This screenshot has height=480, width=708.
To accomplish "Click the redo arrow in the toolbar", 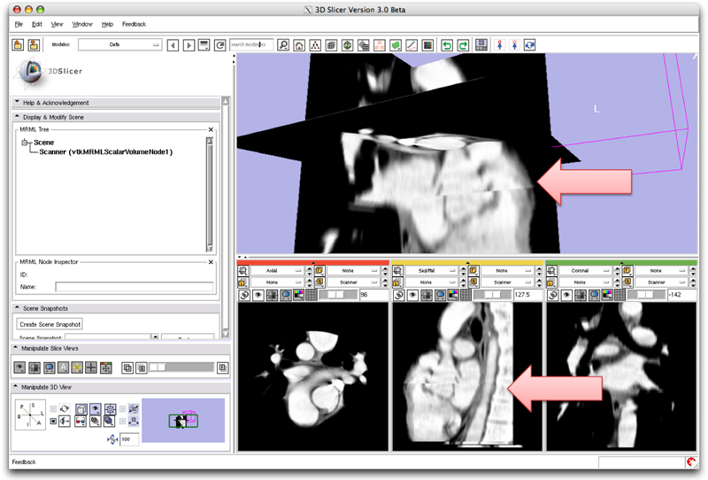I will tap(463, 44).
